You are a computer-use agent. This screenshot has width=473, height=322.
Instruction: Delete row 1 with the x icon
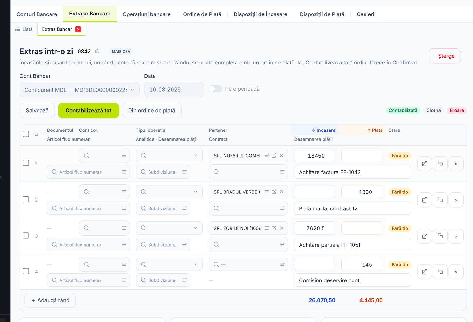tap(456, 164)
